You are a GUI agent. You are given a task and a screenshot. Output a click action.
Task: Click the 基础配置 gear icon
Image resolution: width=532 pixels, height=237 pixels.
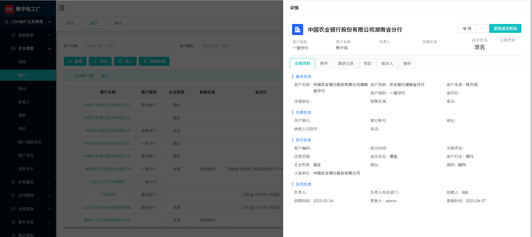13,35
